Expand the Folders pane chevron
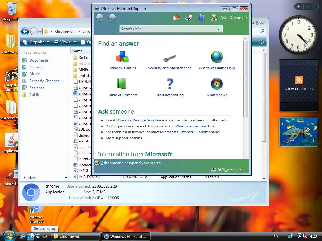The width and height of the screenshot is (322, 241). [66, 178]
